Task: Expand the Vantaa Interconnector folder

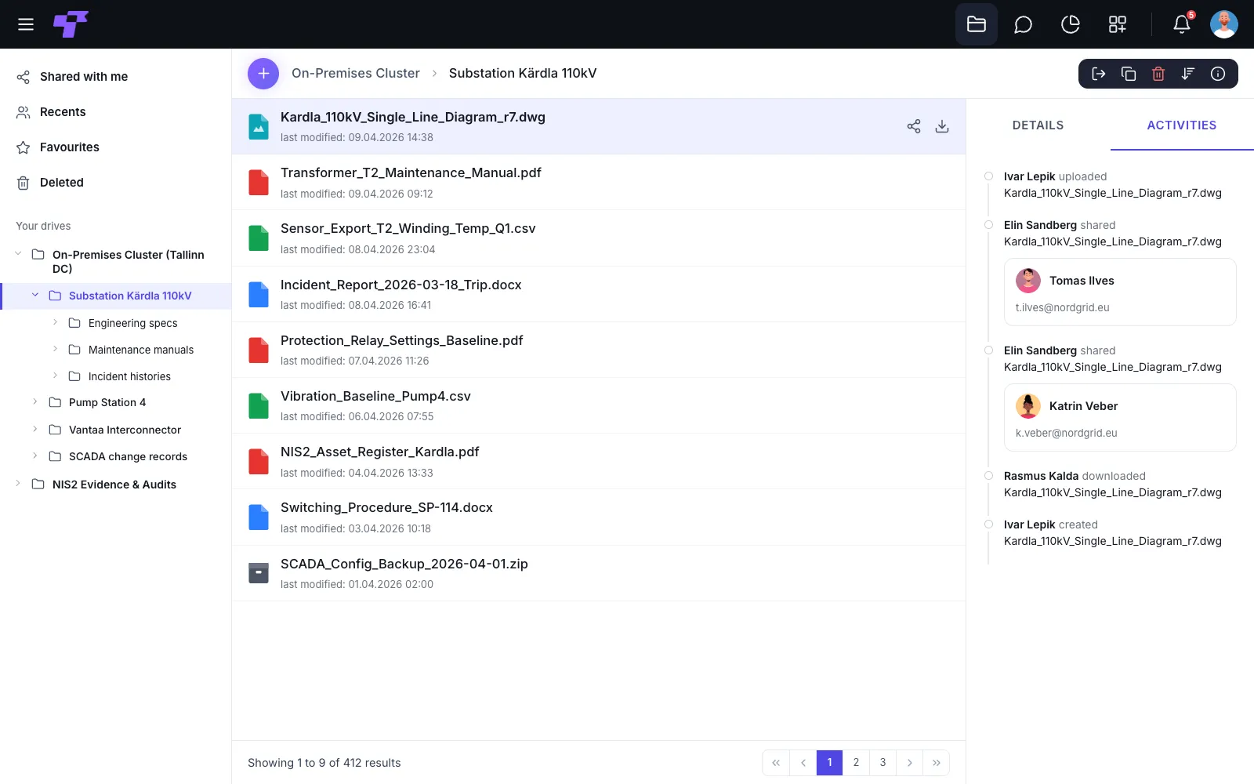Action: 35,429
